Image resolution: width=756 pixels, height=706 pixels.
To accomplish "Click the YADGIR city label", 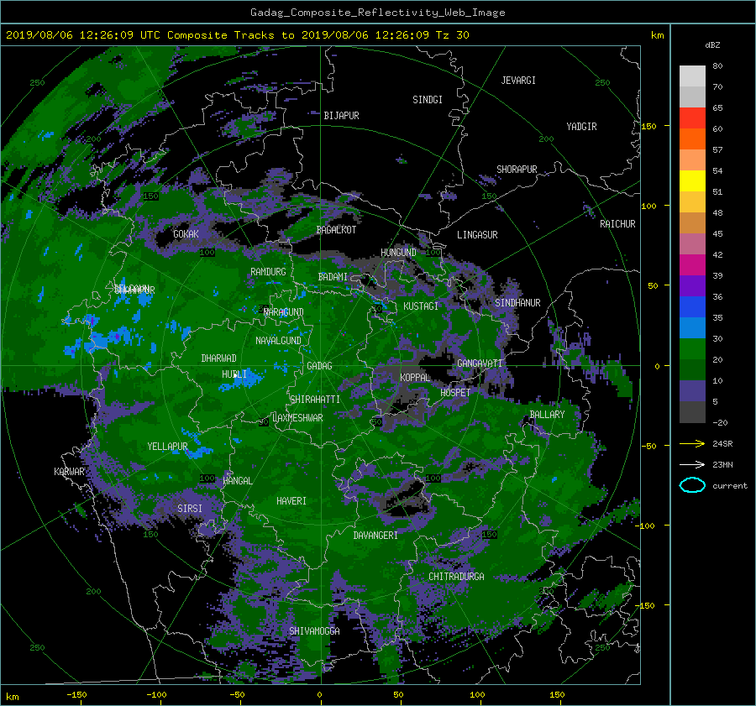I will (581, 127).
